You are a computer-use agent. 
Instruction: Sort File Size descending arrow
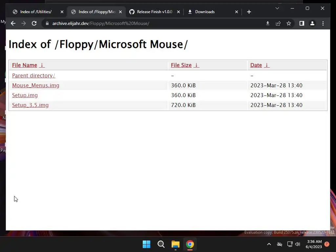196,65
